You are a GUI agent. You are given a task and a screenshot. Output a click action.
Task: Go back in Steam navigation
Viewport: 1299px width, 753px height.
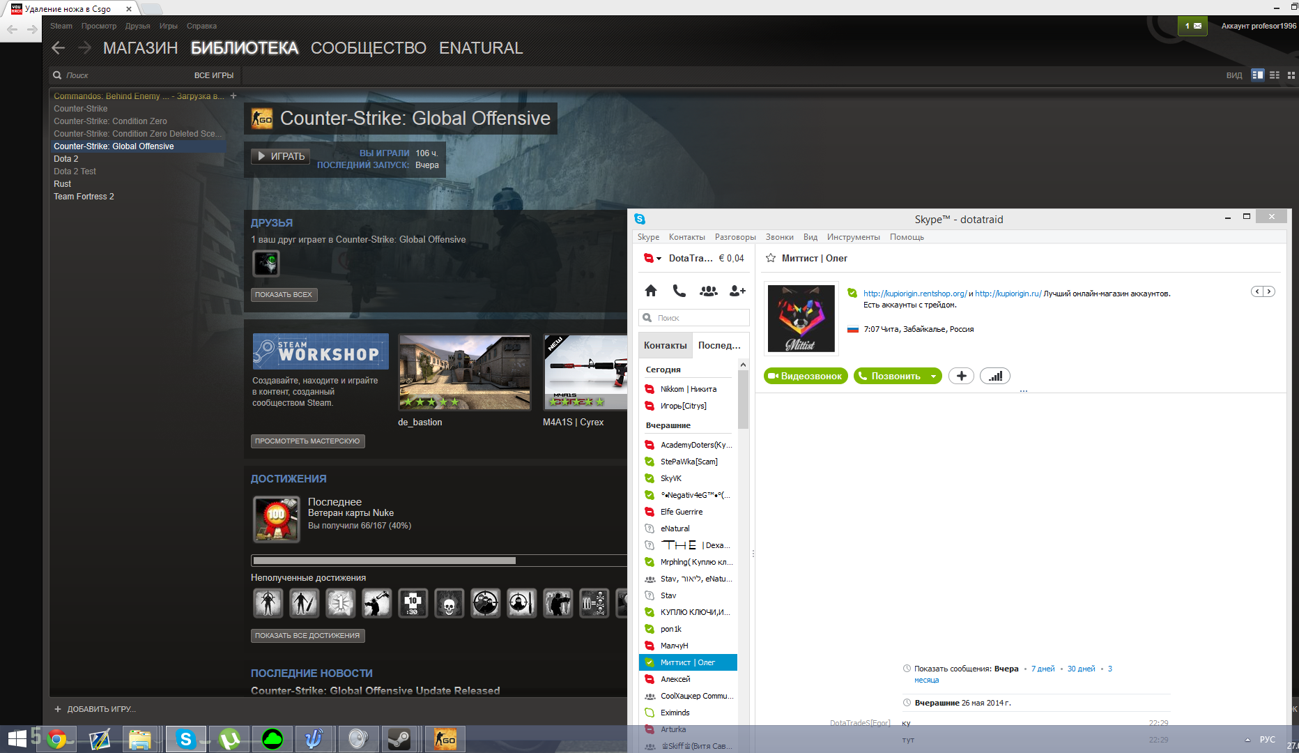(59, 48)
